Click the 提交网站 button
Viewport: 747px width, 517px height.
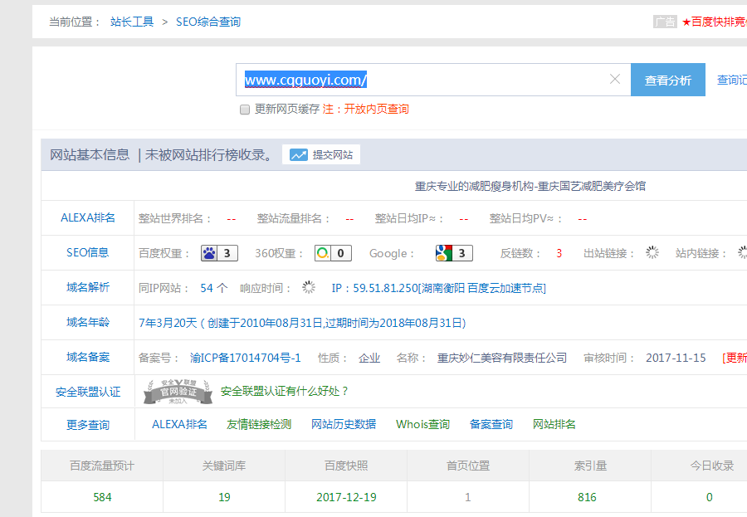coord(321,155)
